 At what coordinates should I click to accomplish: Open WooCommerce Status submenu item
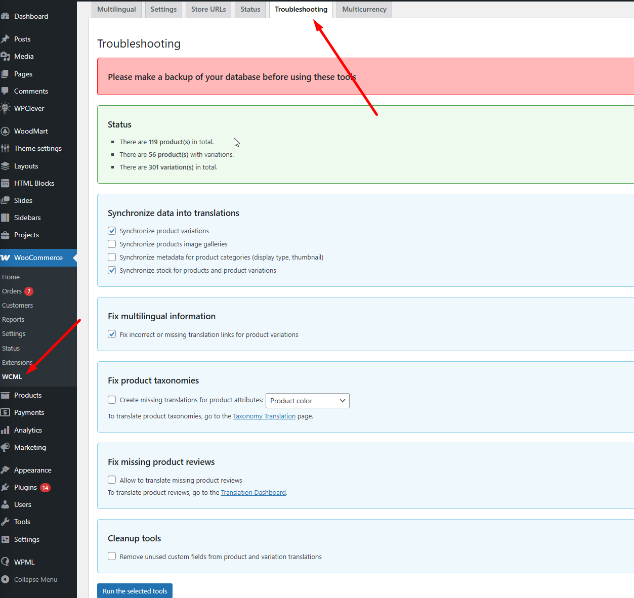(x=11, y=348)
